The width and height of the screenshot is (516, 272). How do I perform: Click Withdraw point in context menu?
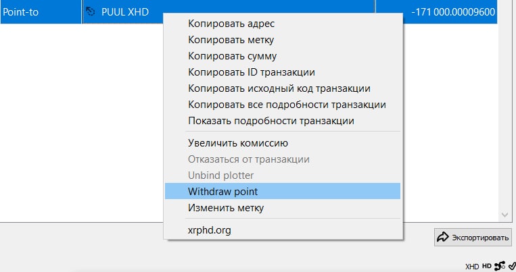[223, 192]
